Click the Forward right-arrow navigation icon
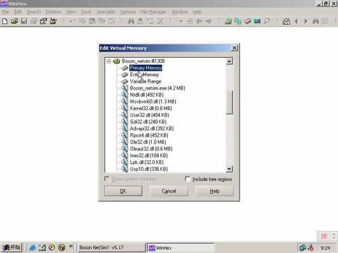The height and width of the screenshot is (253, 338). (209, 21)
